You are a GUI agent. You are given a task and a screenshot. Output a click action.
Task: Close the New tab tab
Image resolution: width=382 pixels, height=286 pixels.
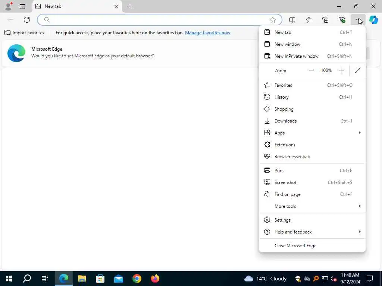pos(116,7)
